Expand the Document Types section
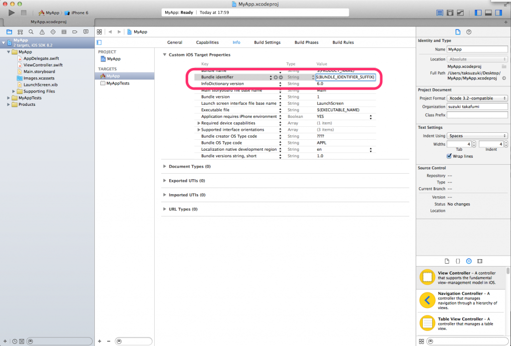The height and width of the screenshot is (346, 511). [165, 166]
